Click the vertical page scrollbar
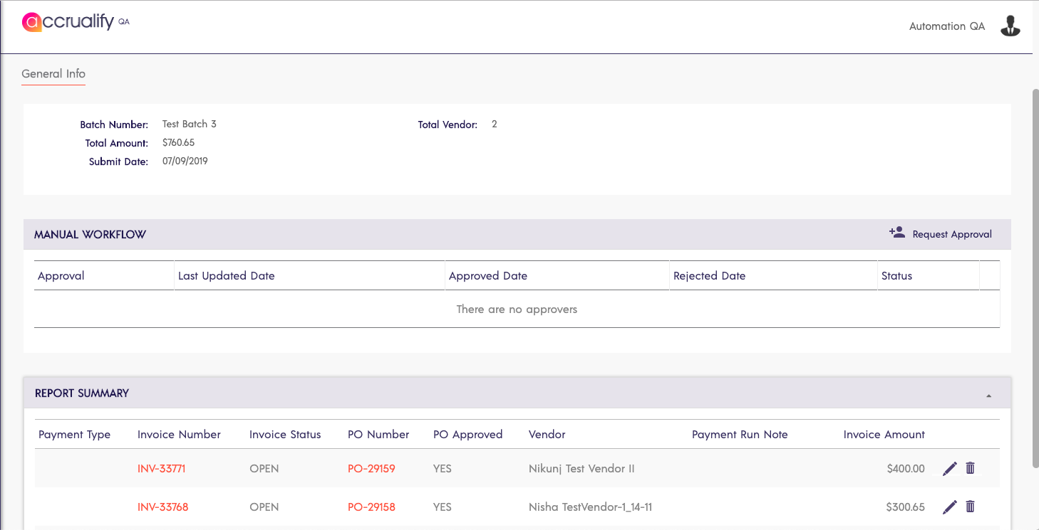Image resolution: width=1039 pixels, height=530 pixels. pyautogui.click(x=1035, y=277)
